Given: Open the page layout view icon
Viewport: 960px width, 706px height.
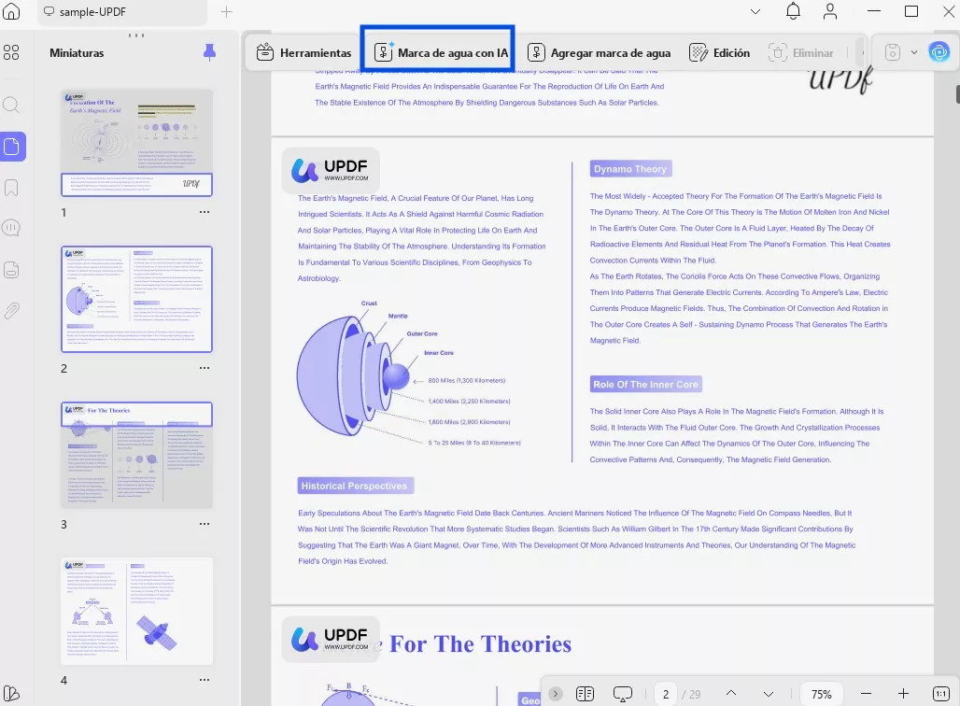Looking at the screenshot, I should pos(585,694).
